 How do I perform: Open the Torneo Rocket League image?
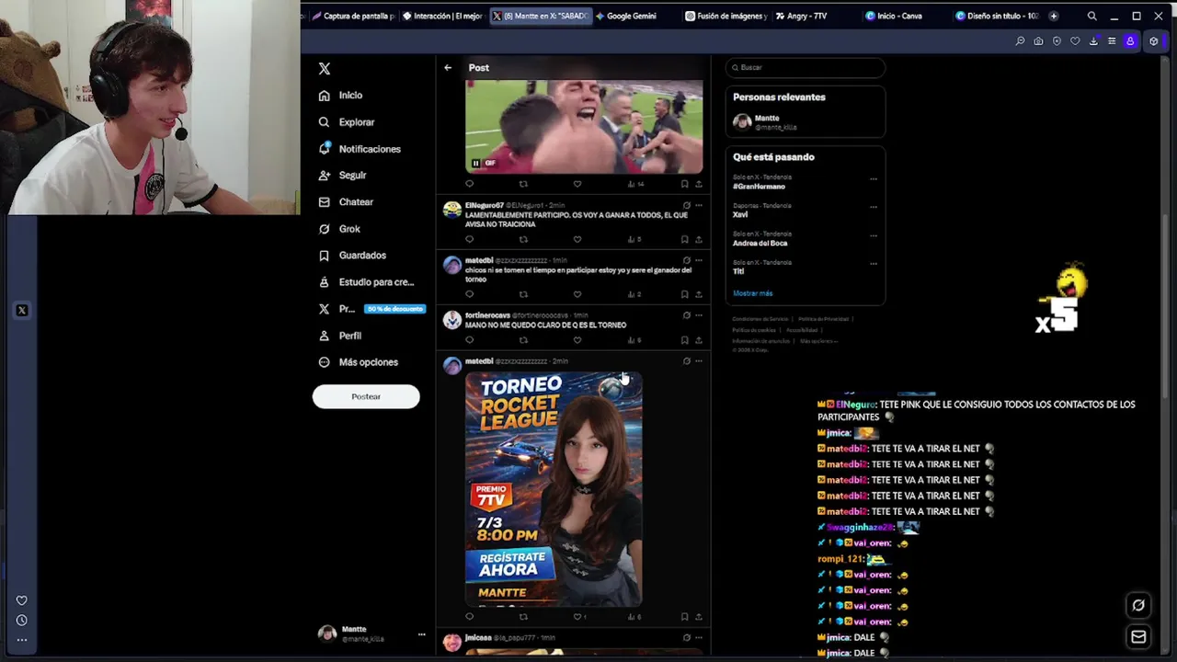(x=554, y=489)
